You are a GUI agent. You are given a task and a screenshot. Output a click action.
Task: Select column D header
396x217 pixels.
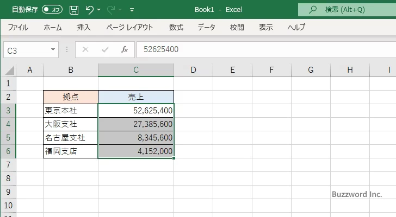coord(193,70)
